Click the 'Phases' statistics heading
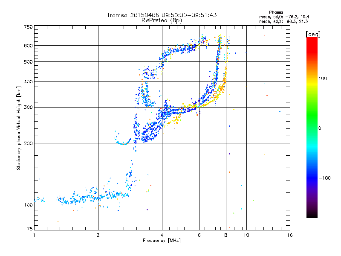The image size is (341, 256). 276,12
